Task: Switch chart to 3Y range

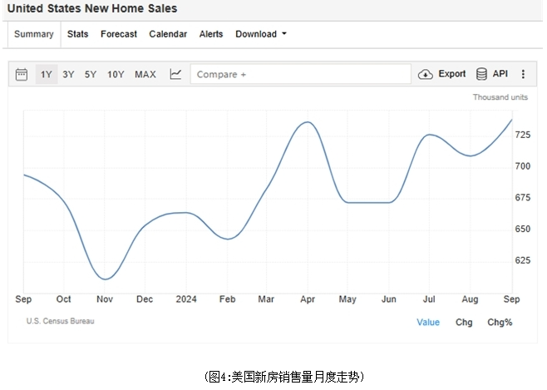Action: [68, 74]
